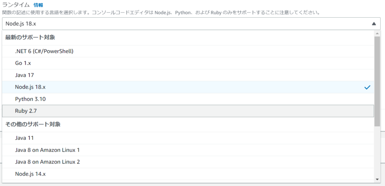
Task: Click the runtime list scrollbar thumb
Action: 377,80
